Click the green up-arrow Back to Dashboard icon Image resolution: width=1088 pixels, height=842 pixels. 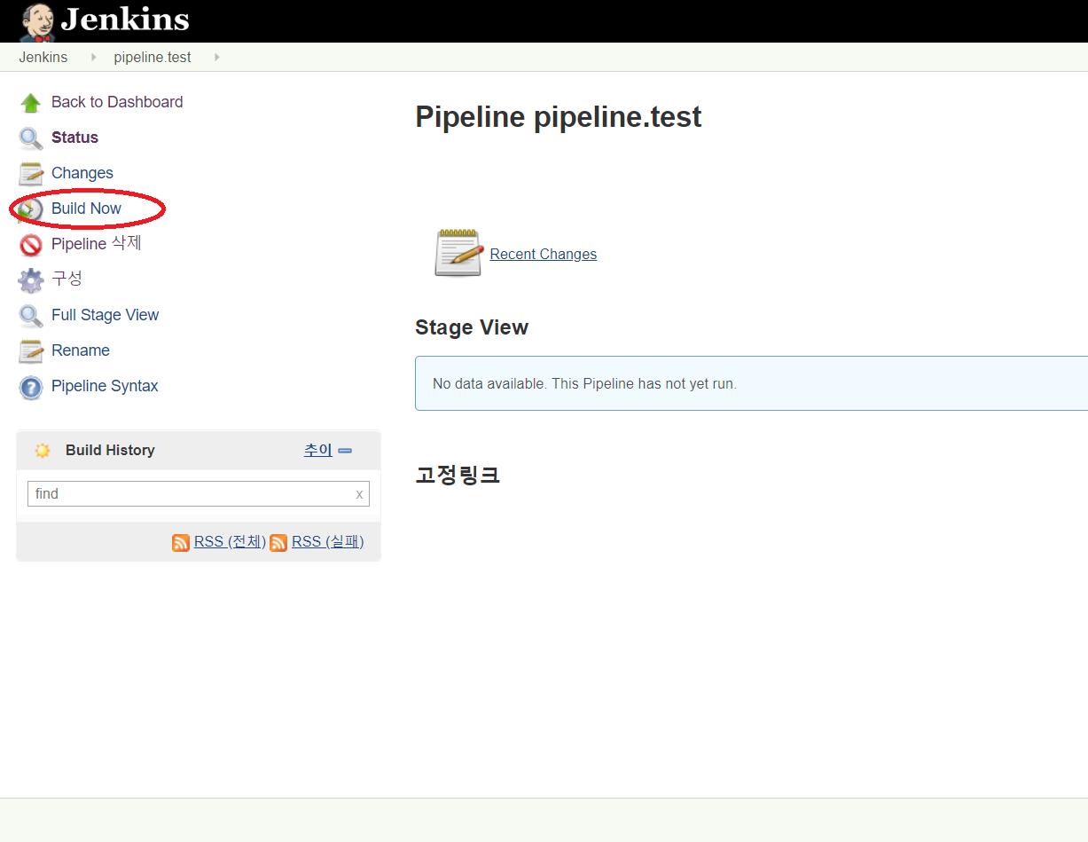30,103
